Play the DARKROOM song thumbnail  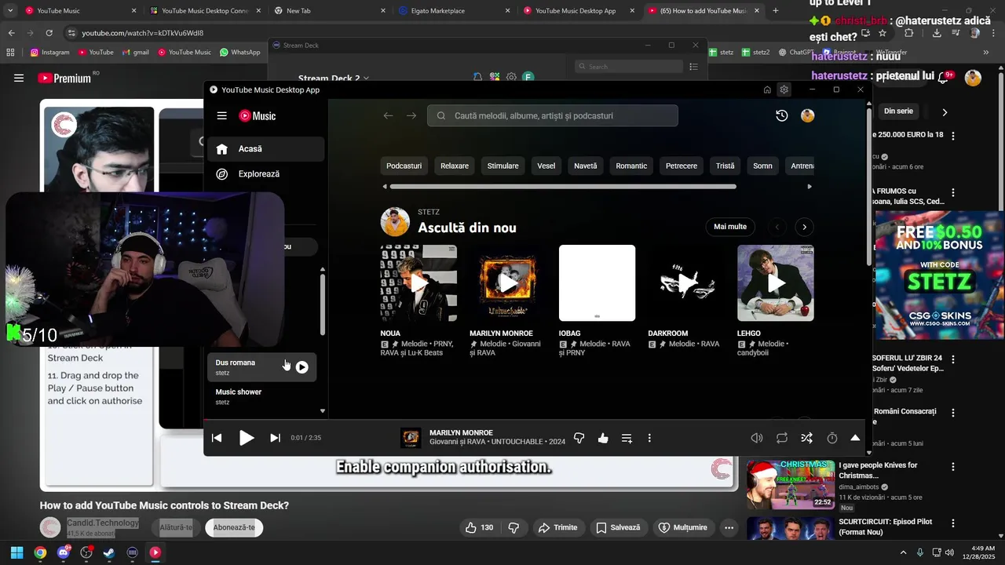686,283
